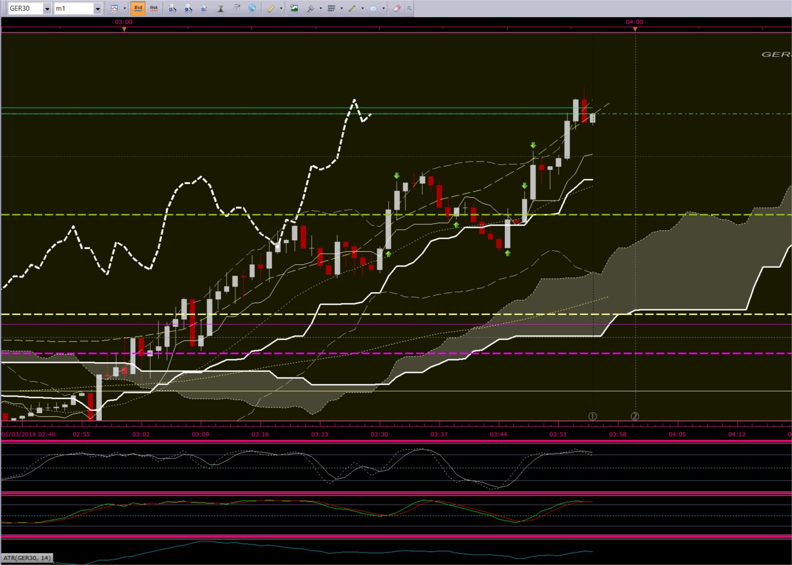Click the 05/03/2019 02:46 time axis label
The width and height of the screenshot is (792, 565).
pyautogui.click(x=28, y=434)
